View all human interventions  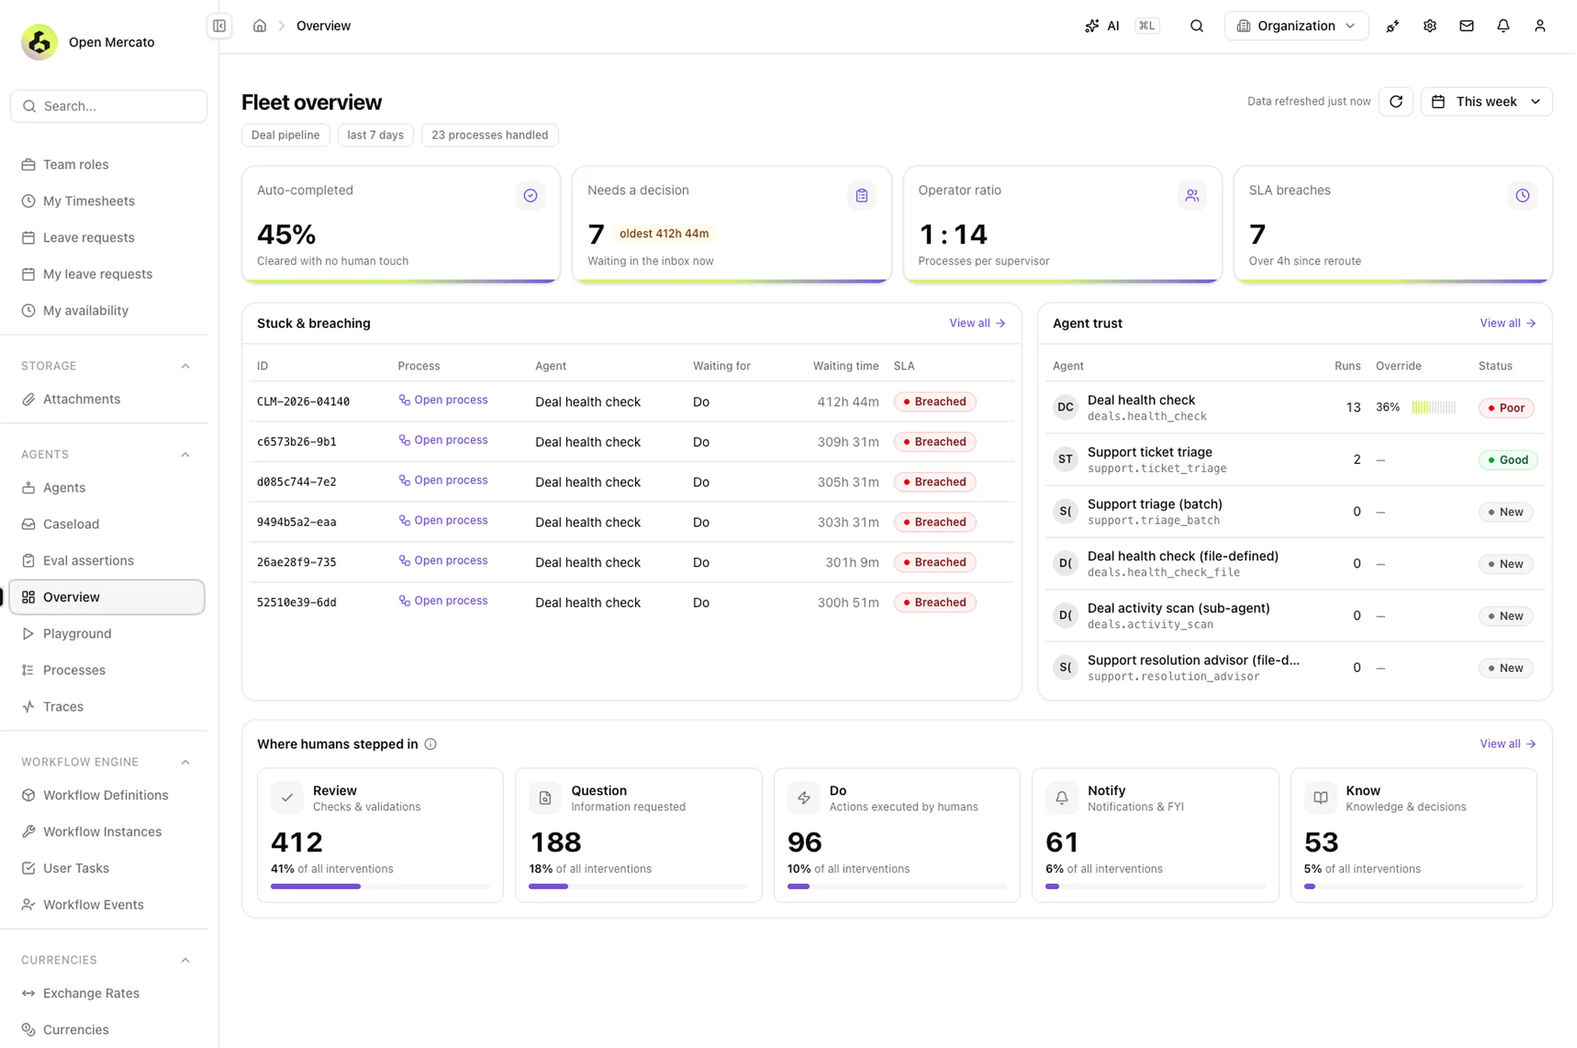[x=1508, y=744]
